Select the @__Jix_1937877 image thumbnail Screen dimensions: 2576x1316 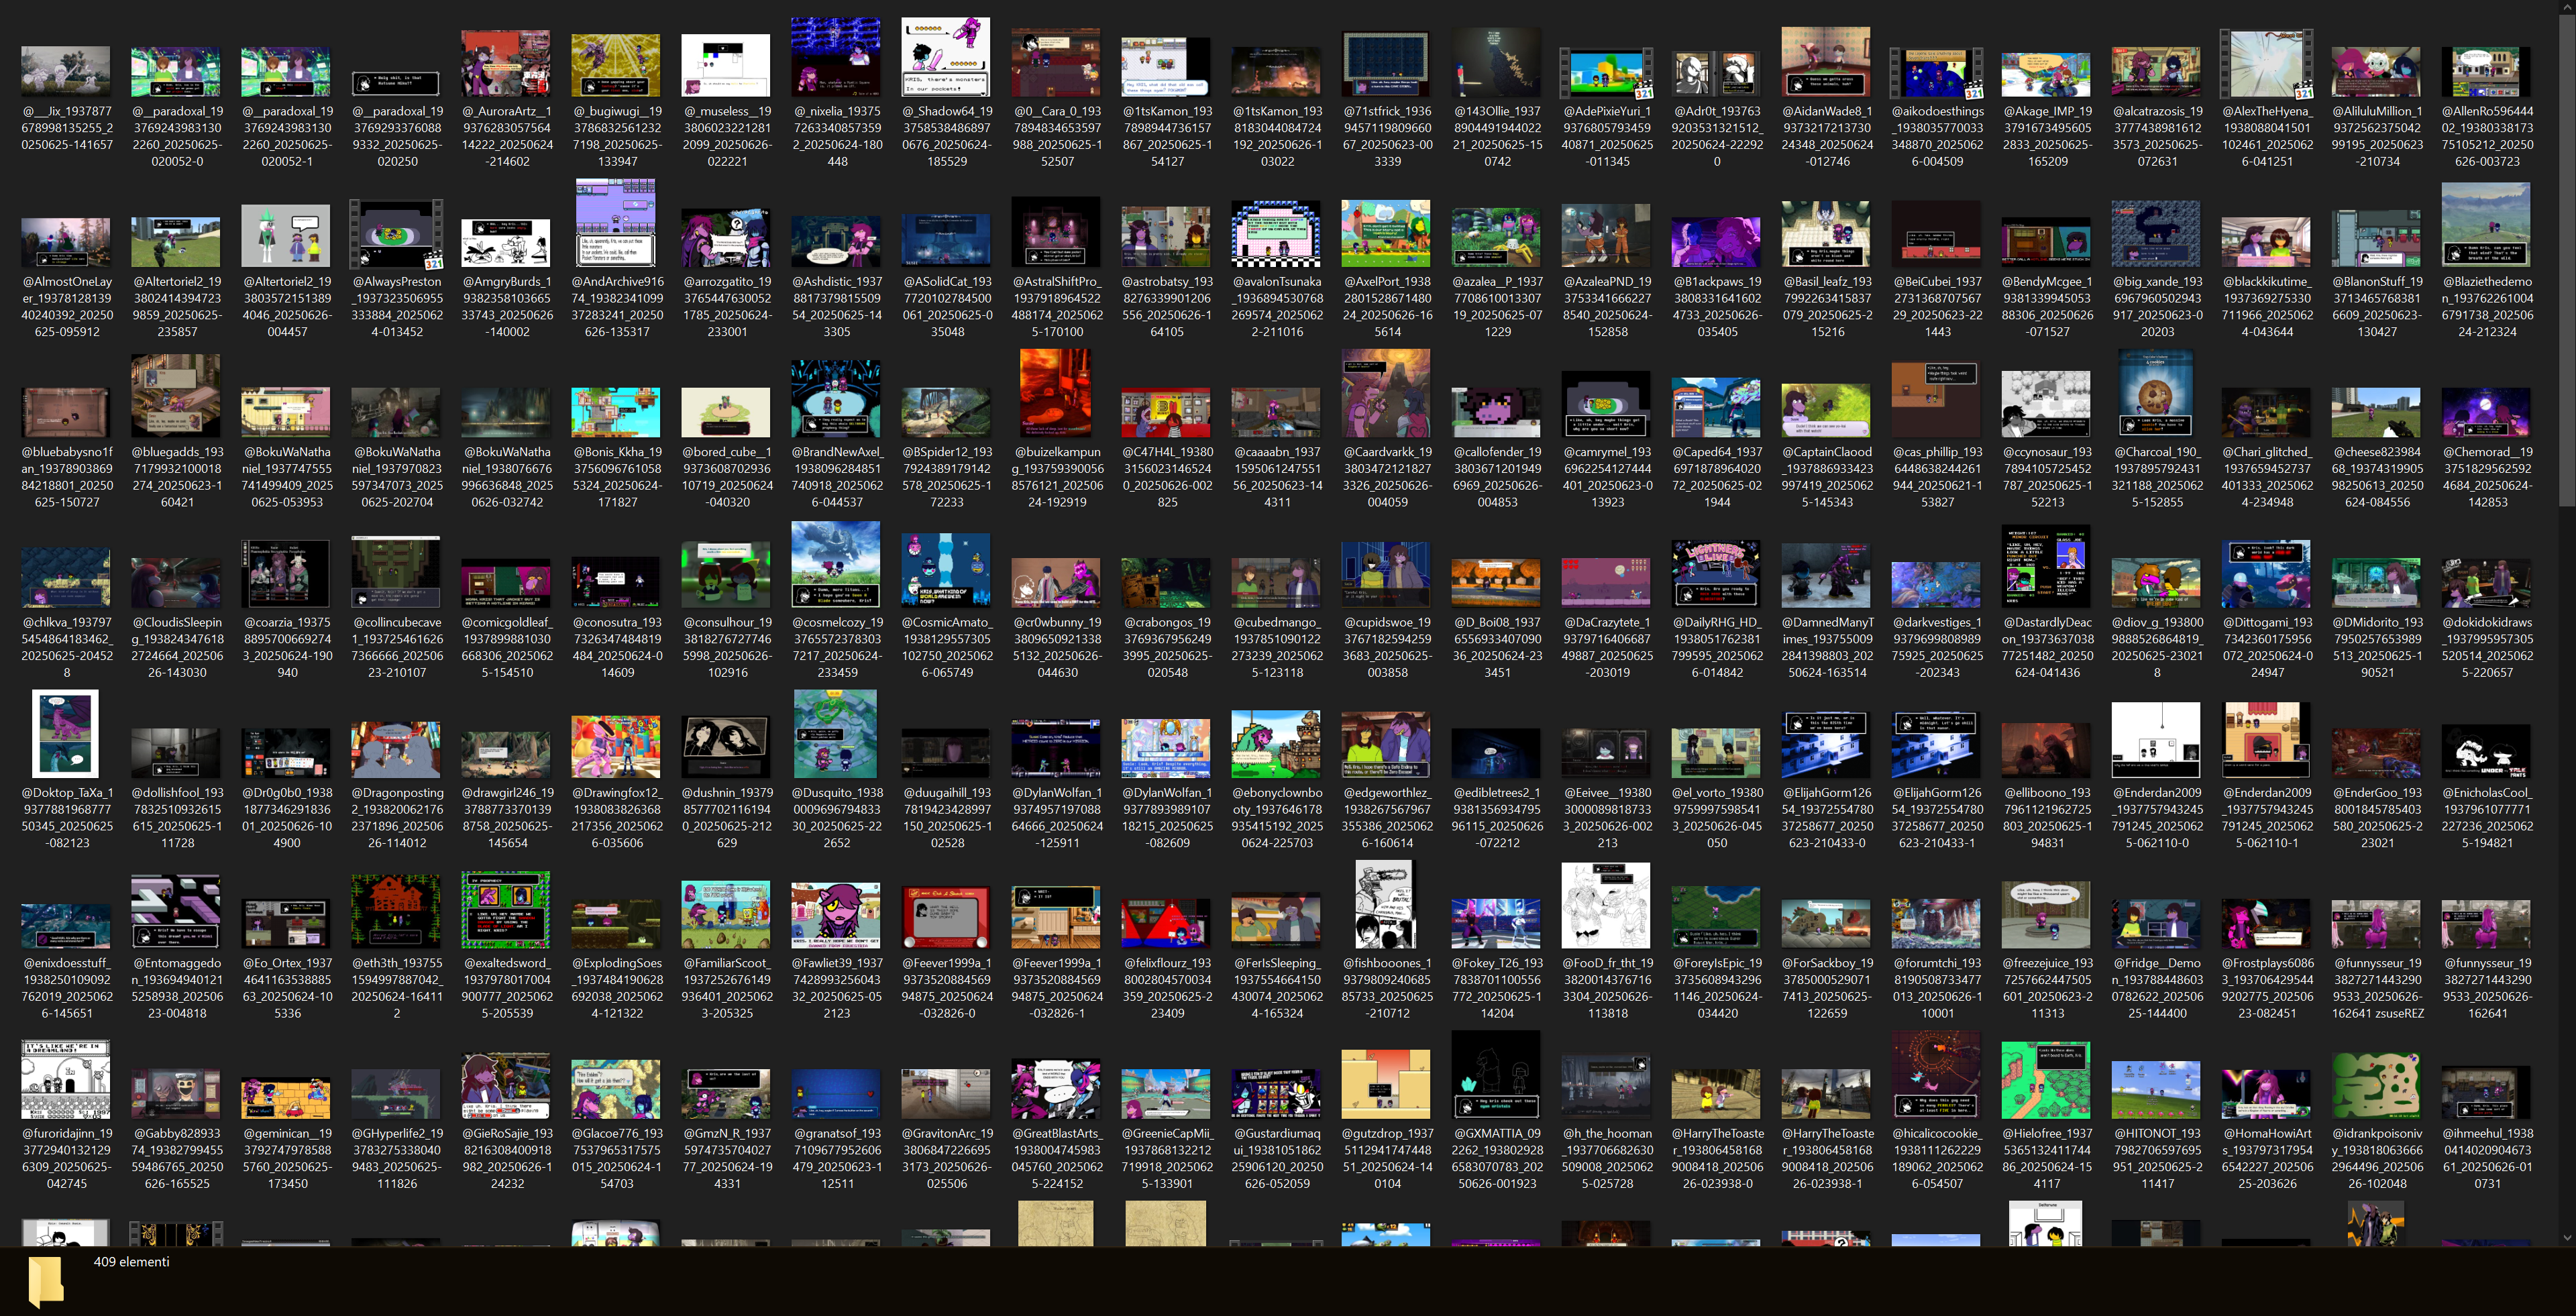66,71
